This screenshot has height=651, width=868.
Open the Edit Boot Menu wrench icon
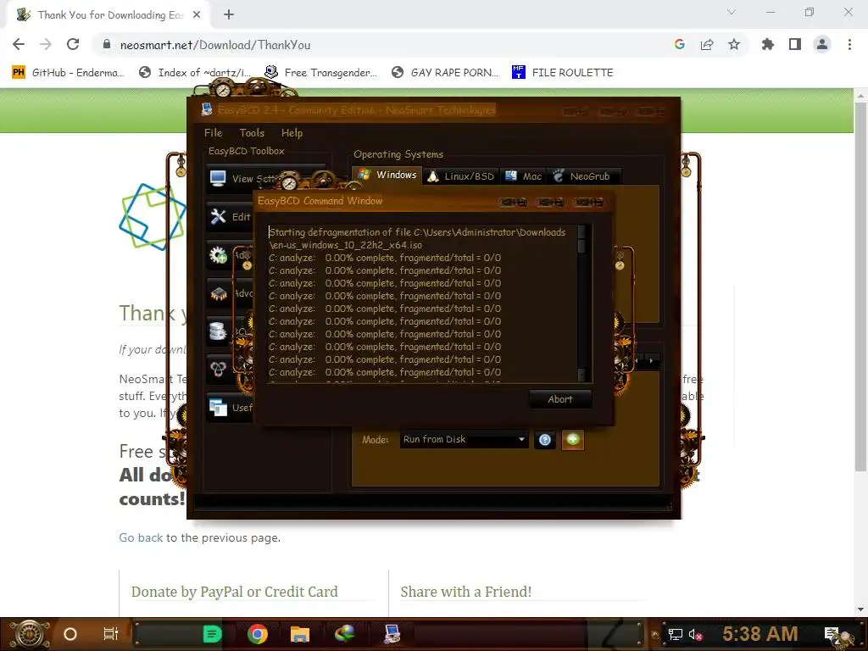coord(218,216)
